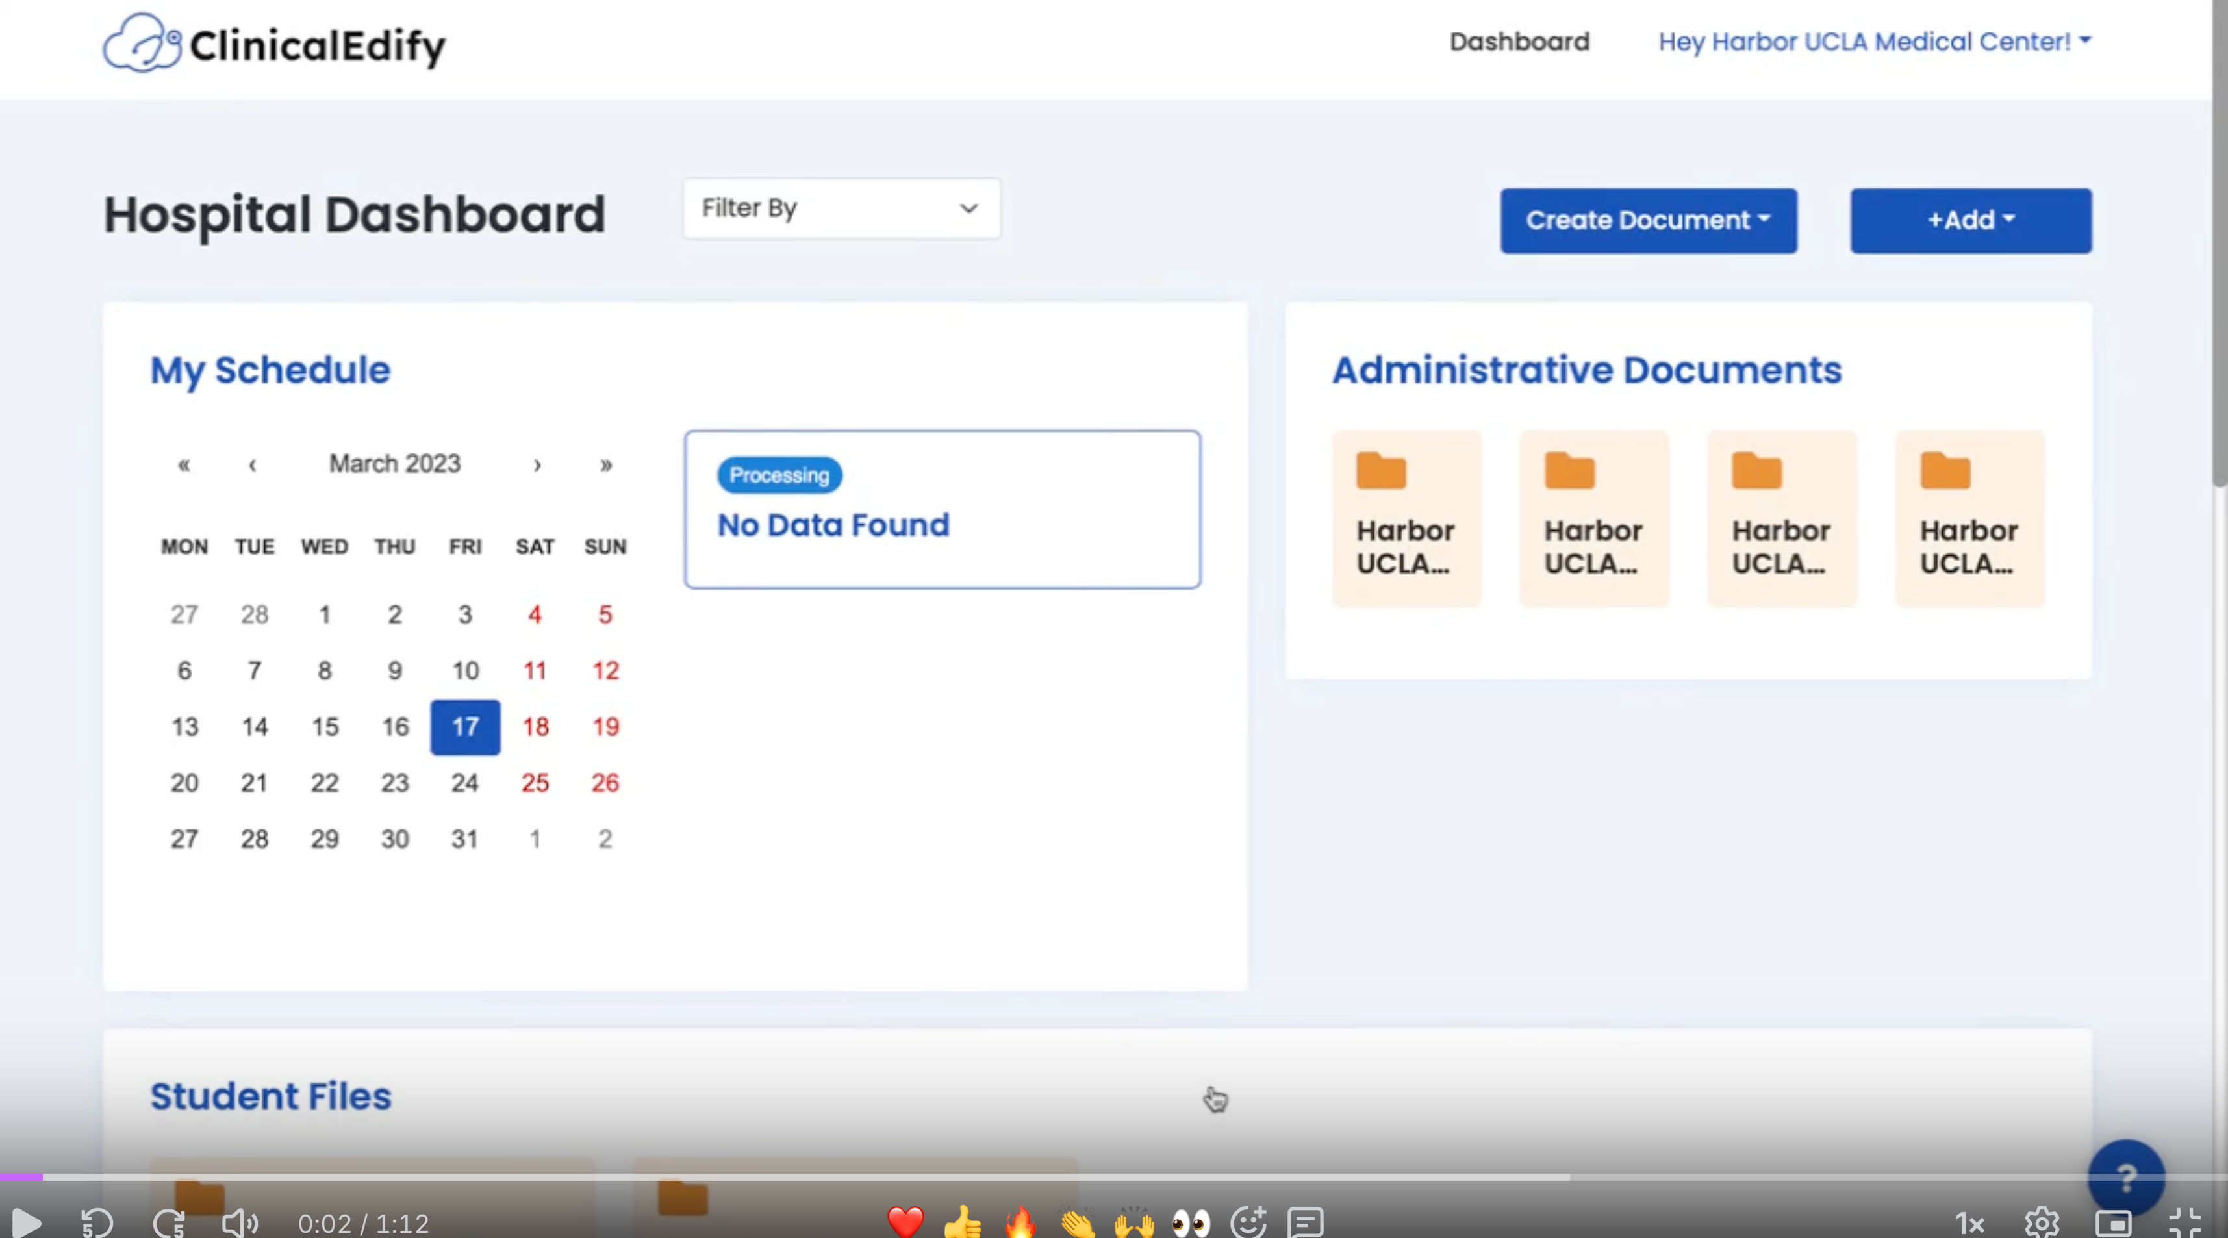2228x1238 pixels.
Task: Go to previous month in calendar
Action: point(253,464)
